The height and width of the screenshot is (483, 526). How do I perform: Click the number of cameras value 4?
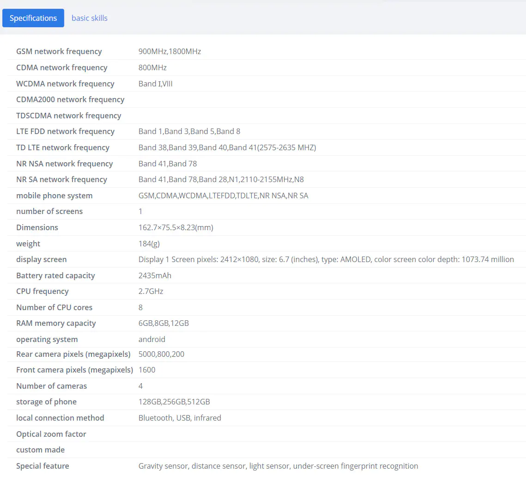pyautogui.click(x=140, y=385)
